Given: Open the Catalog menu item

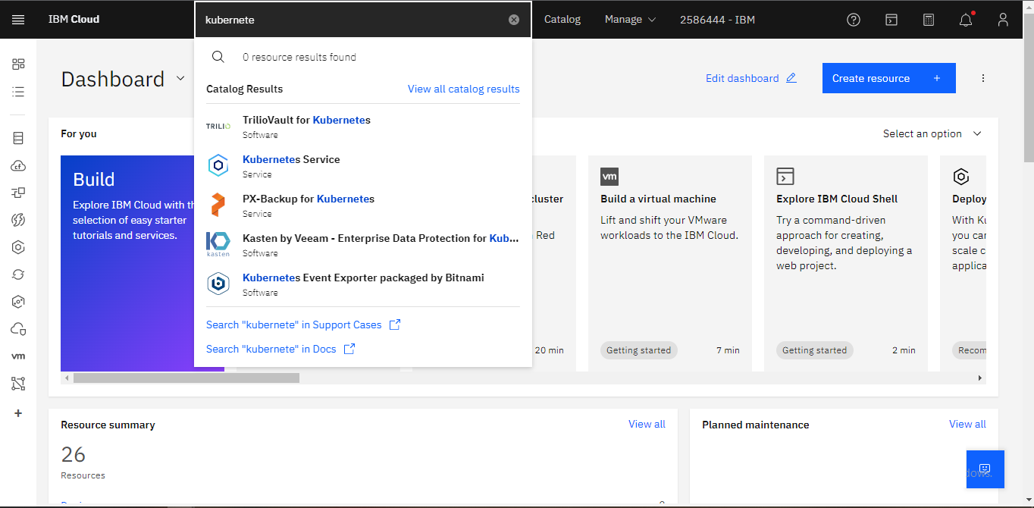Looking at the screenshot, I should tap(562, 20).
